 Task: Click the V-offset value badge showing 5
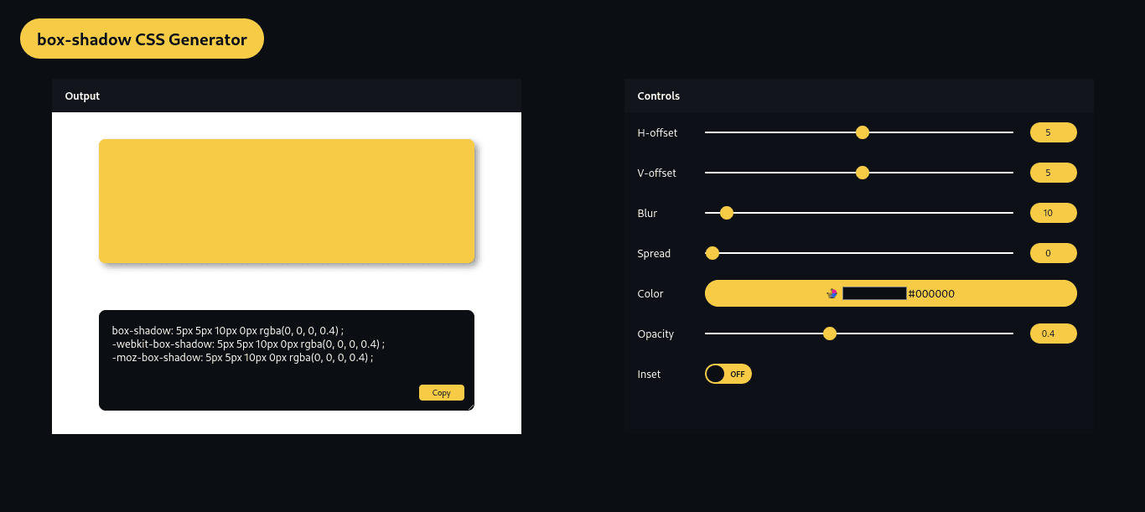[x=1053, y=173]
